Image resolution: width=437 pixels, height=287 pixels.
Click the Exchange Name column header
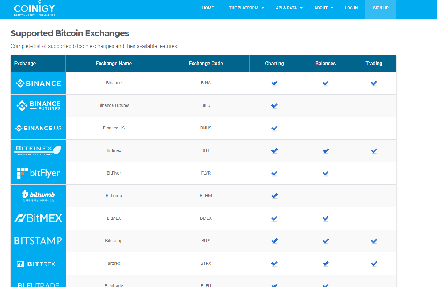coord(114,64)
